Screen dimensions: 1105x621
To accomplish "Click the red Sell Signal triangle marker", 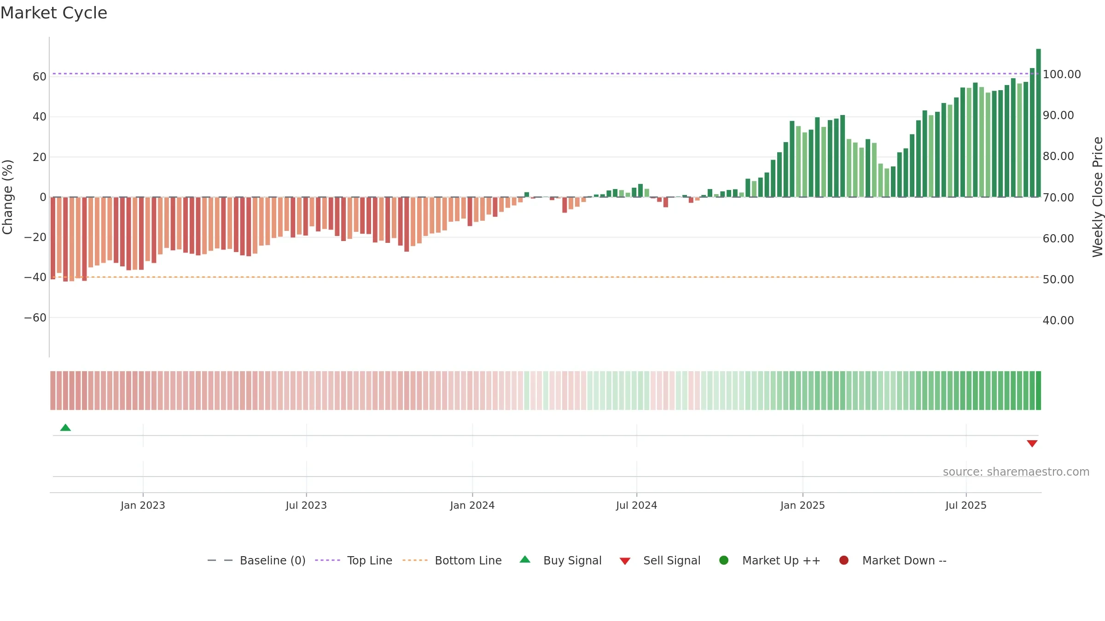I will tap(1032, 443).
